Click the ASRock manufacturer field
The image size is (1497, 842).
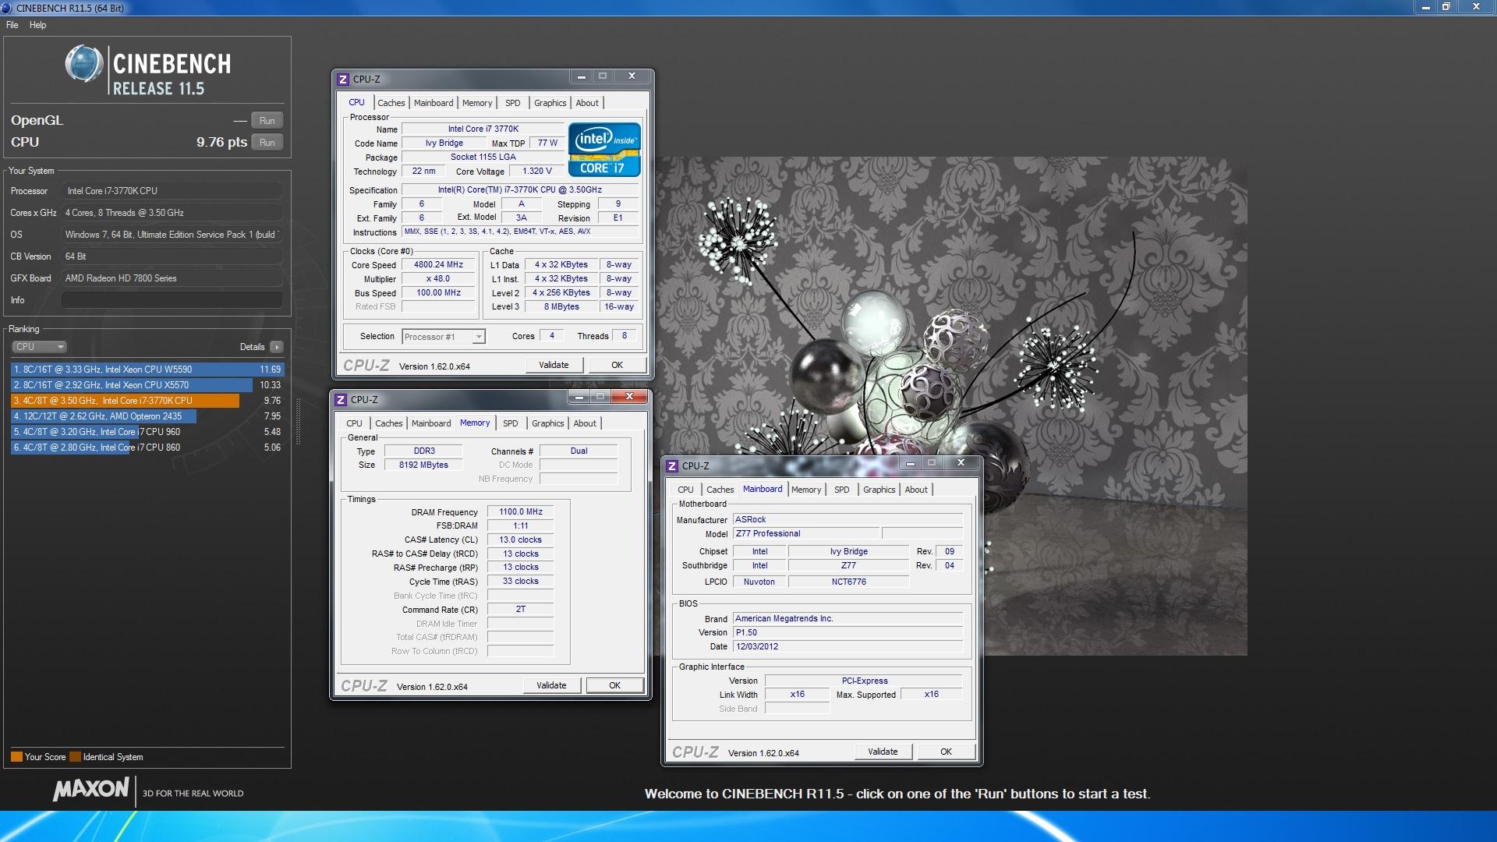[848, 520]
